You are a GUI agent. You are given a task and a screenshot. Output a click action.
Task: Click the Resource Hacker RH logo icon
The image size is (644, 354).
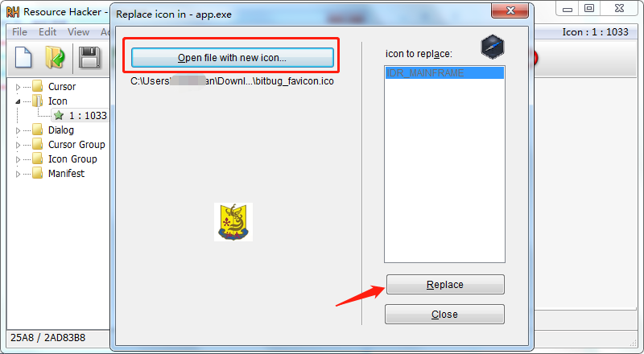click(12, 12)
